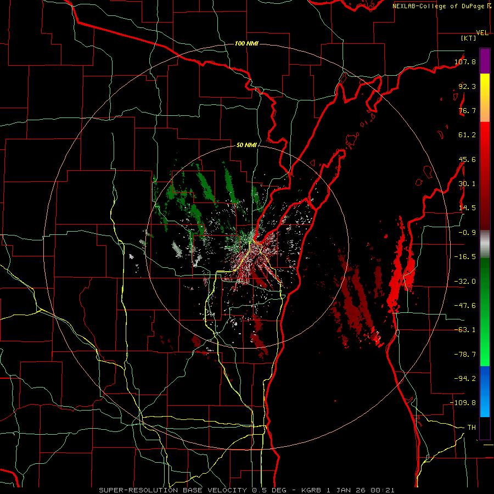The height and width of the screenshot is (494, 494).
Task: Click the -47.6 value on the velocity scale
Action: click(x=465, y=306)
